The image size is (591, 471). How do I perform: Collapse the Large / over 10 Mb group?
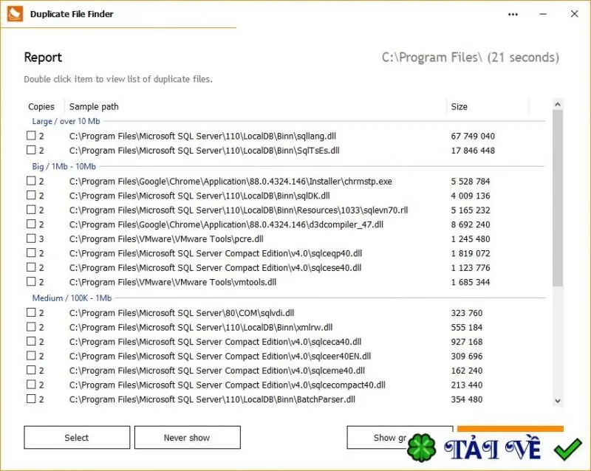[66, 121]
